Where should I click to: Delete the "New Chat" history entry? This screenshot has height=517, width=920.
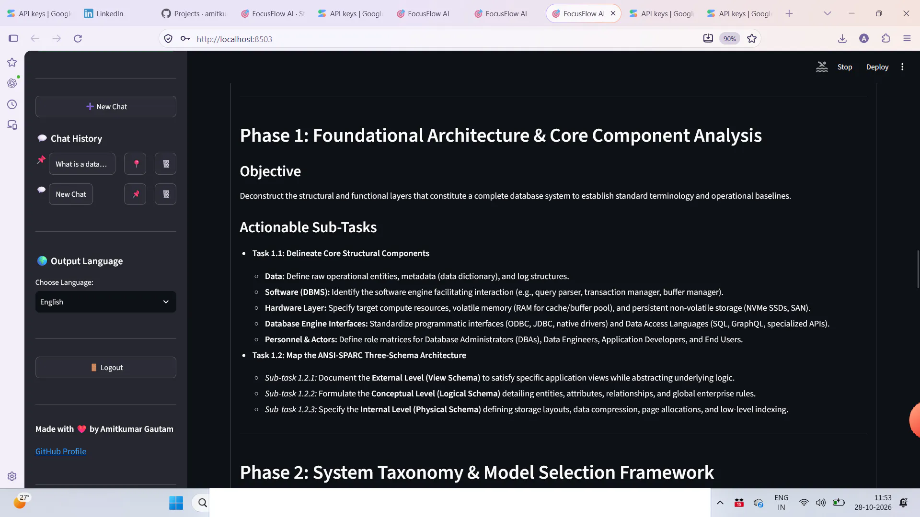[166, 194]
